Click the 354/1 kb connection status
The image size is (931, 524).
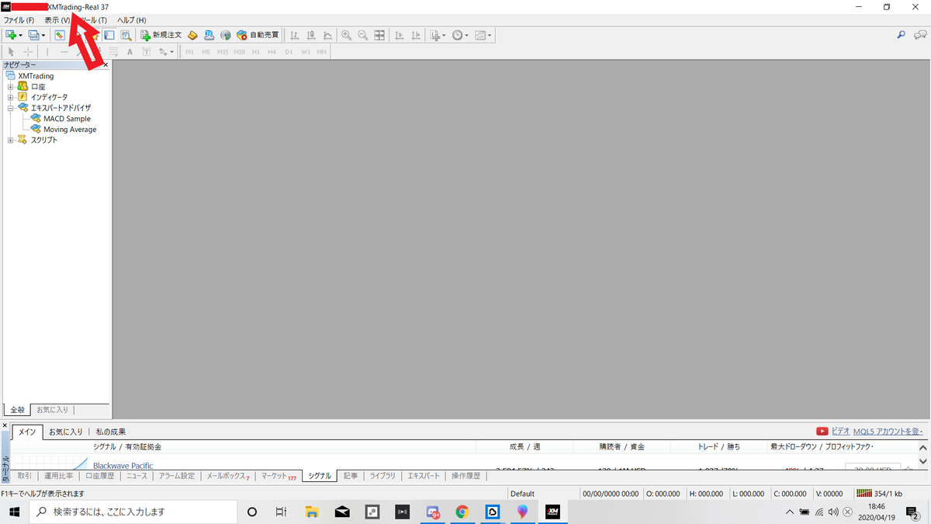tap(881, 494)
